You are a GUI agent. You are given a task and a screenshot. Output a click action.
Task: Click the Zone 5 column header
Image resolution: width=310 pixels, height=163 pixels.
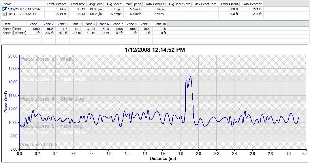90,24
